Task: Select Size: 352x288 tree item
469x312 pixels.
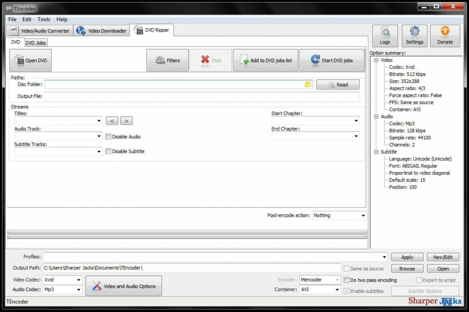Action: pos(404,81)
